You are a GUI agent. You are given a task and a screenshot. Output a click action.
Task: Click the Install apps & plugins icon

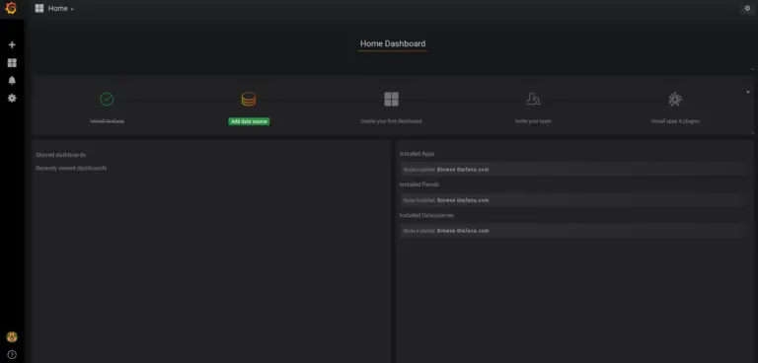pos(675,99)
